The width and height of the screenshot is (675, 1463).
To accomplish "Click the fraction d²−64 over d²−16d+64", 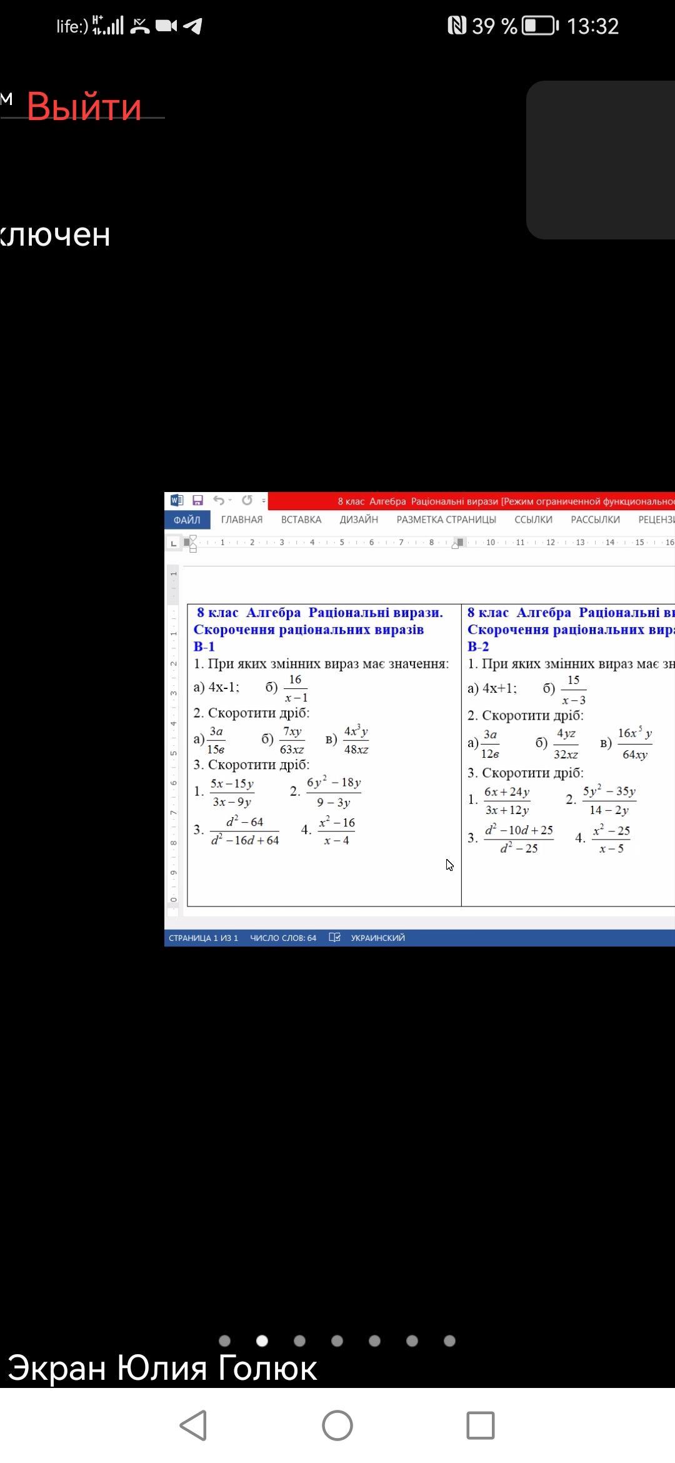I will click(x=245, y=831).
